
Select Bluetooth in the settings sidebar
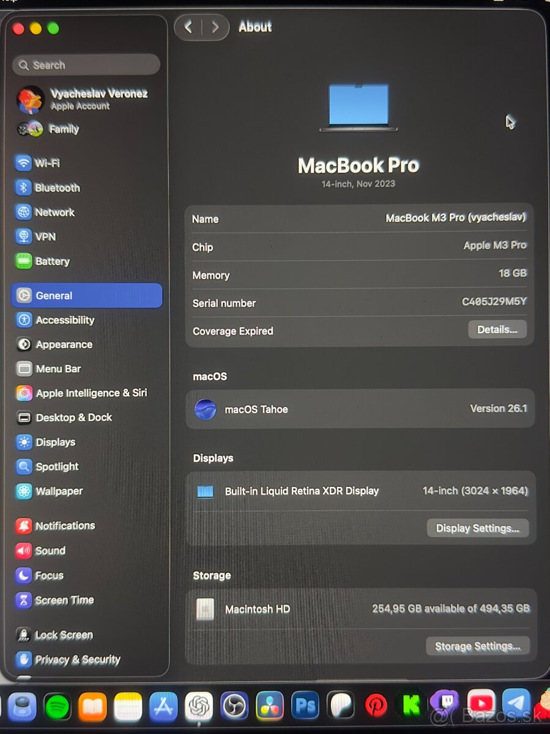tap(58, 188)
